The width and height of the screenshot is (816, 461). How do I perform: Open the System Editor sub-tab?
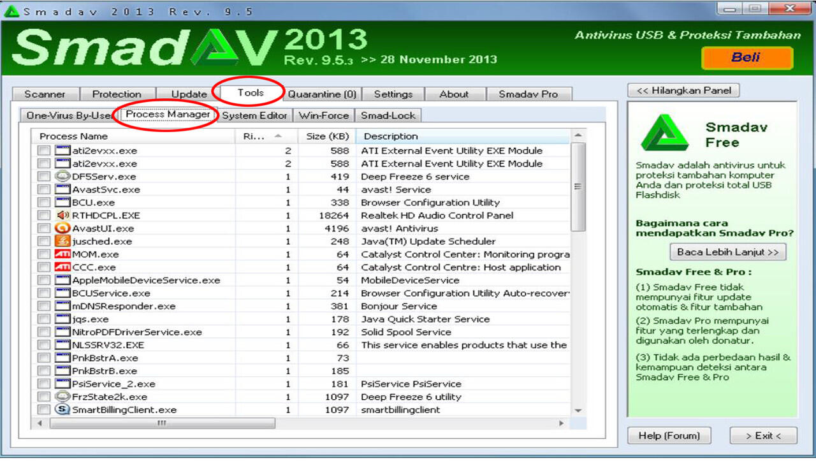click(254, 115)
